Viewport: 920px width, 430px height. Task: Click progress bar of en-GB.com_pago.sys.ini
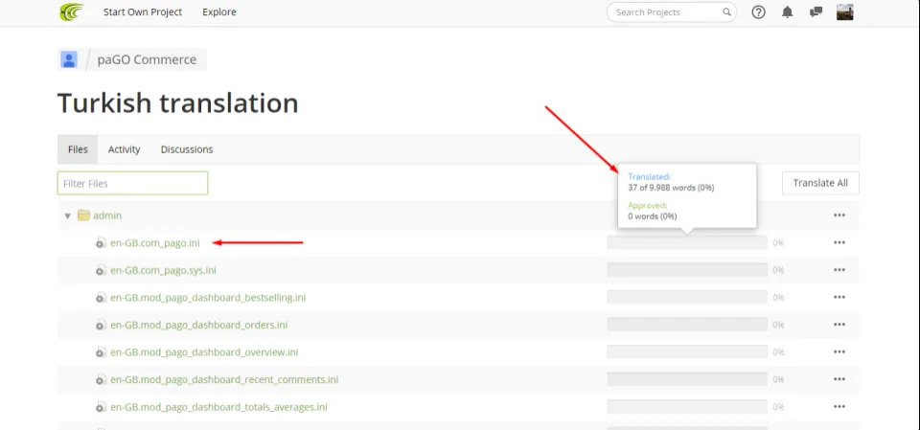(687, 270)
